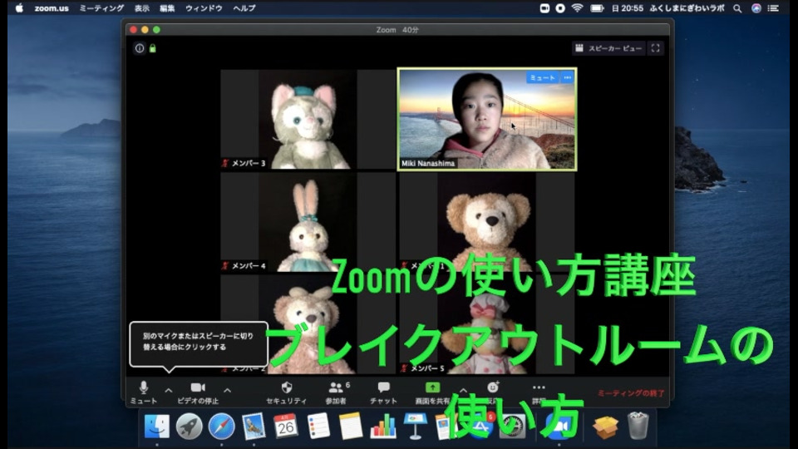Viewport: 798px width, 449px height.
Task: Open the orange package box in Dock
Action: pos(605,427)
